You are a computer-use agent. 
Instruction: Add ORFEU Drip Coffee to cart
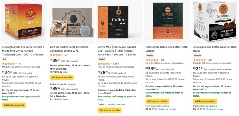(x=157, y=101)
